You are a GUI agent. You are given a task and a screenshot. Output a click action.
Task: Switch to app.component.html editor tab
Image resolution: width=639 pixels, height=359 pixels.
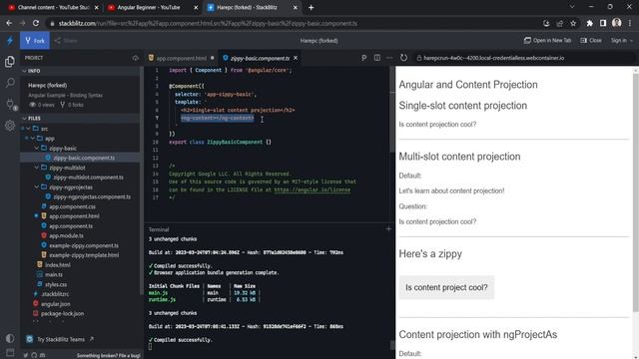[x=182, y=58]
